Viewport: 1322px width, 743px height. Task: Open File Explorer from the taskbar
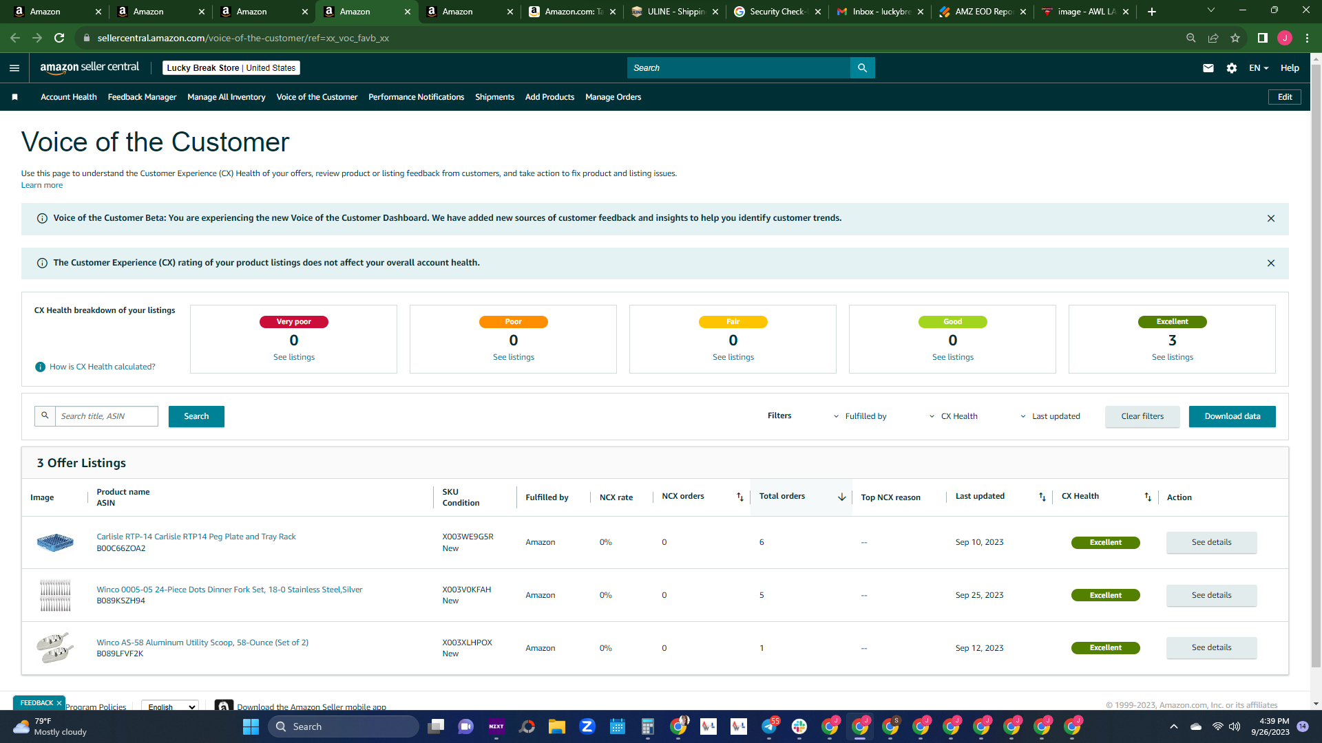point(557,726)
